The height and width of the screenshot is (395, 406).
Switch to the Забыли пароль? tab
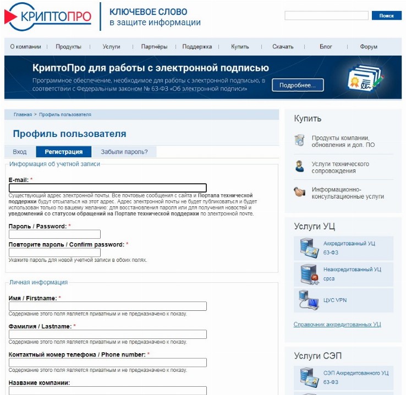[124, 152]
